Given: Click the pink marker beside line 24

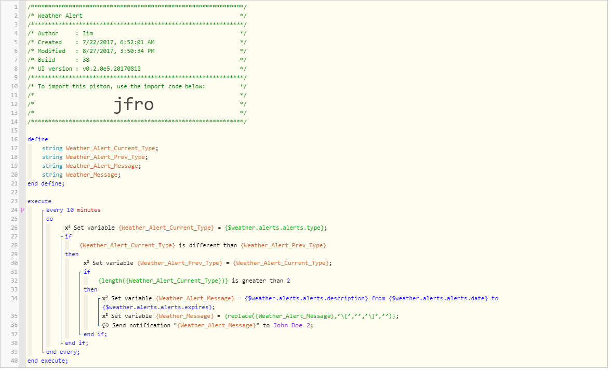Looking at the screenshot, I should pyautogui.click(x=22, y=210).
